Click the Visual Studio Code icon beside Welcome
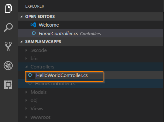The image size is (164, 122). point(33,25)
